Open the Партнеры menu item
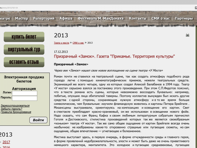197x148 pixels. [184, 18]
